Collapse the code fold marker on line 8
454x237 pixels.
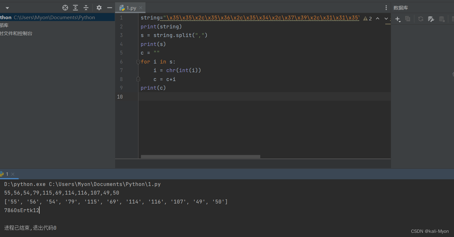(138, 79)
